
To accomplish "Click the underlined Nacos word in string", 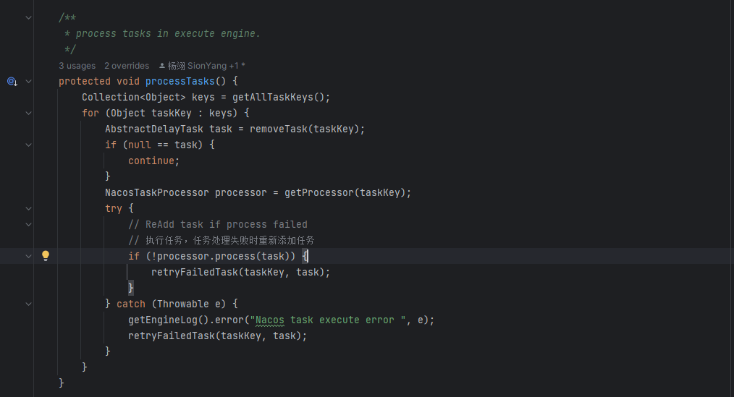I will tap(269, 320).
